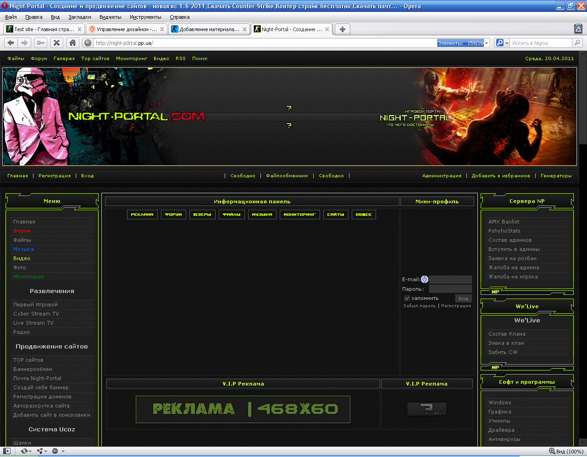Open the password wand key icon

(41, 43)
